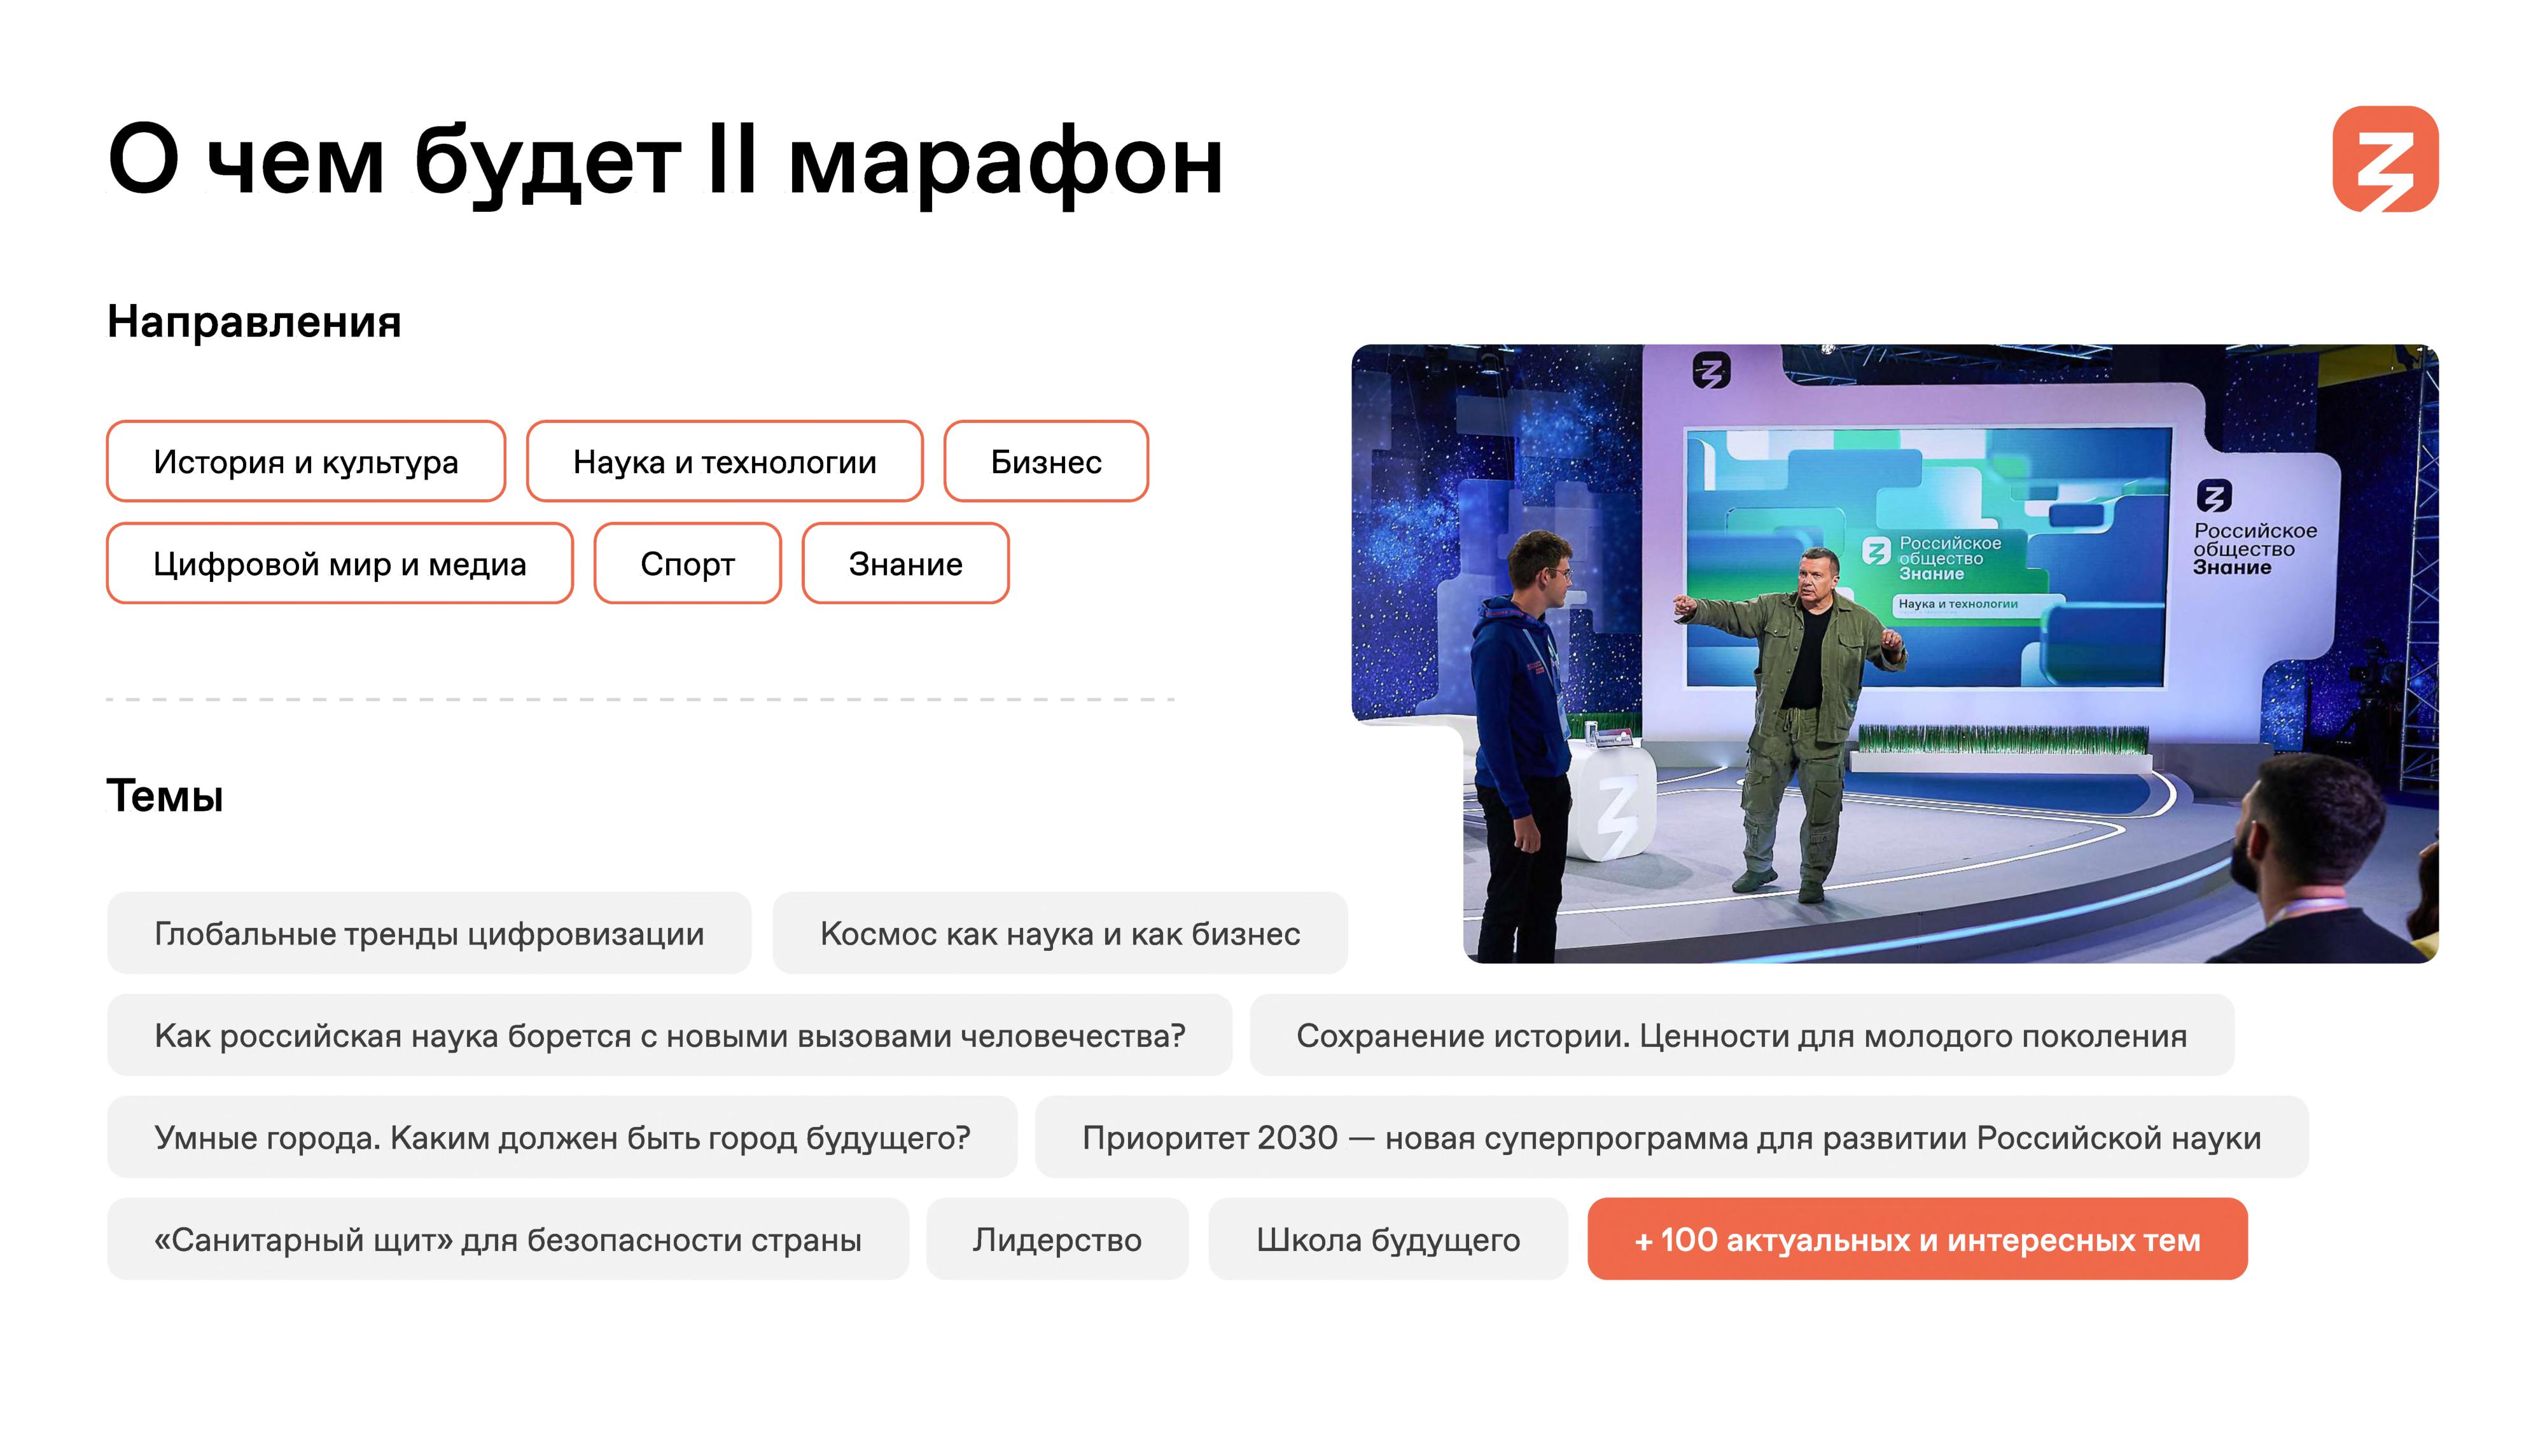Click the «Санитарный щит» topic chip
The image size is (2545, 1431).
tap(508, 1238)
